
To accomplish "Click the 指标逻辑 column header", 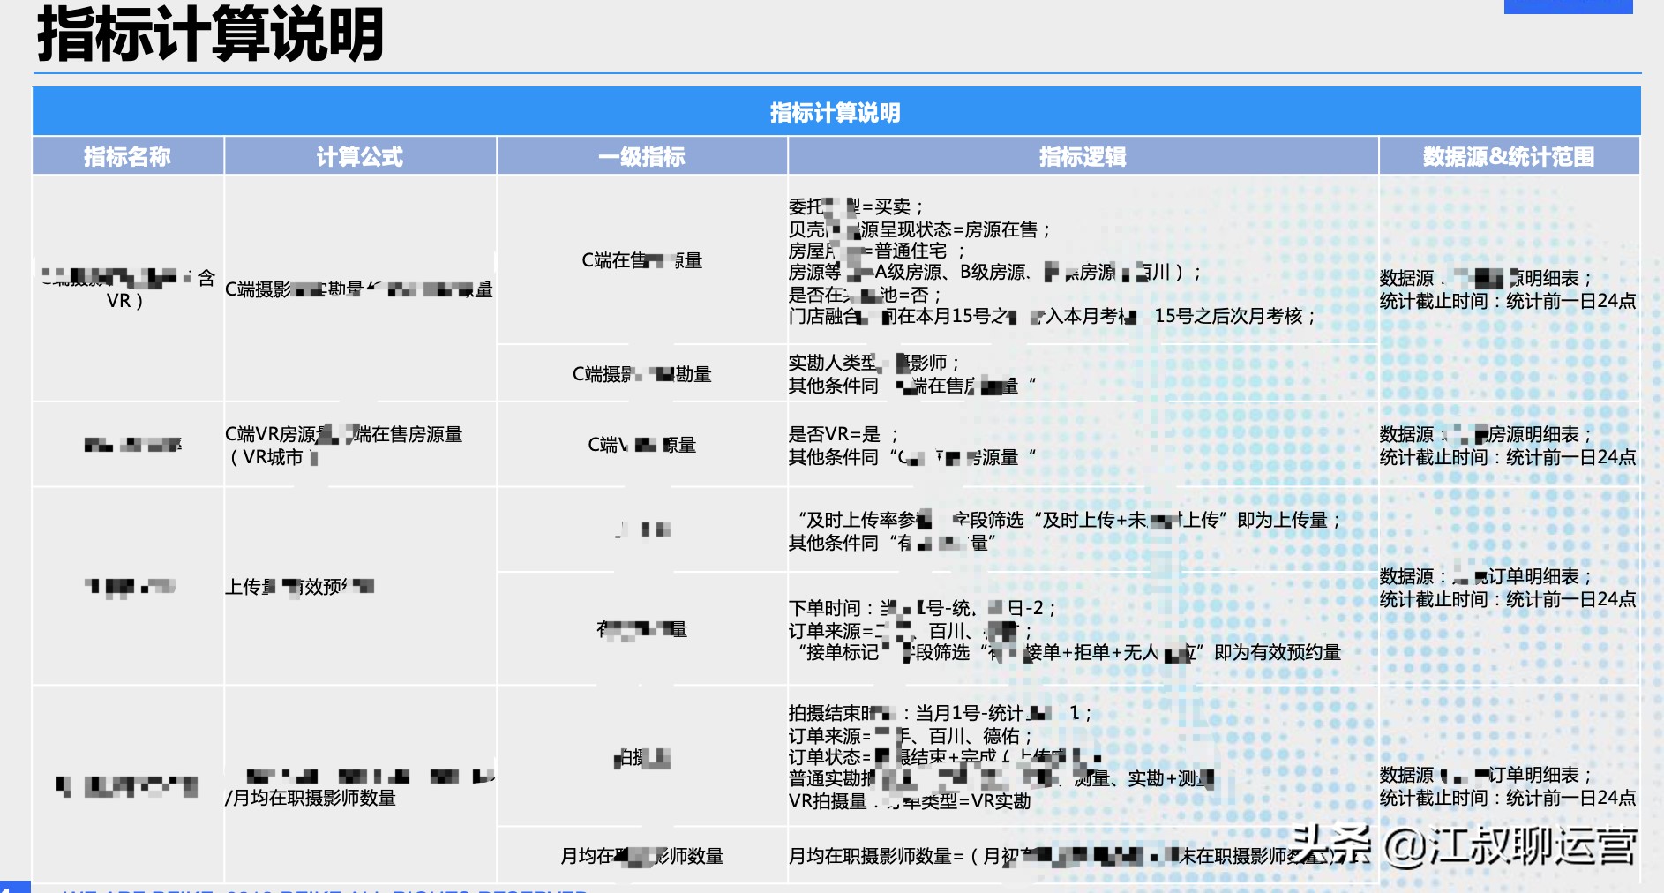I will (x=1083, y=156).
